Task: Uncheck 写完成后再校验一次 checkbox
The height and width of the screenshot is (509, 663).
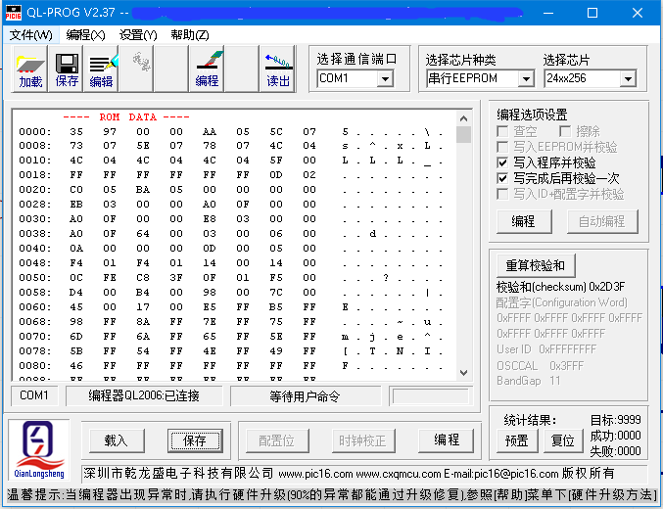Action: [502, 178]
